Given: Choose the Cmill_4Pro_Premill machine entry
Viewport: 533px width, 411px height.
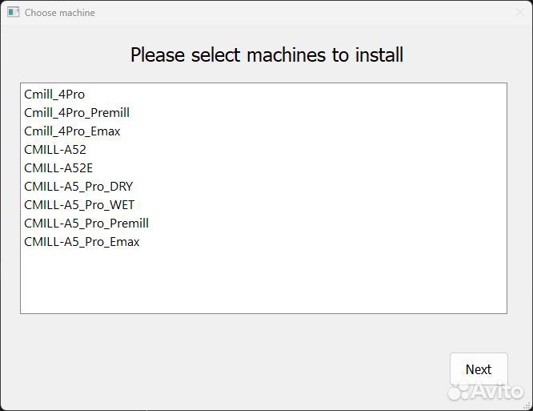Looking at the screenshot, I should pos(77,113).
